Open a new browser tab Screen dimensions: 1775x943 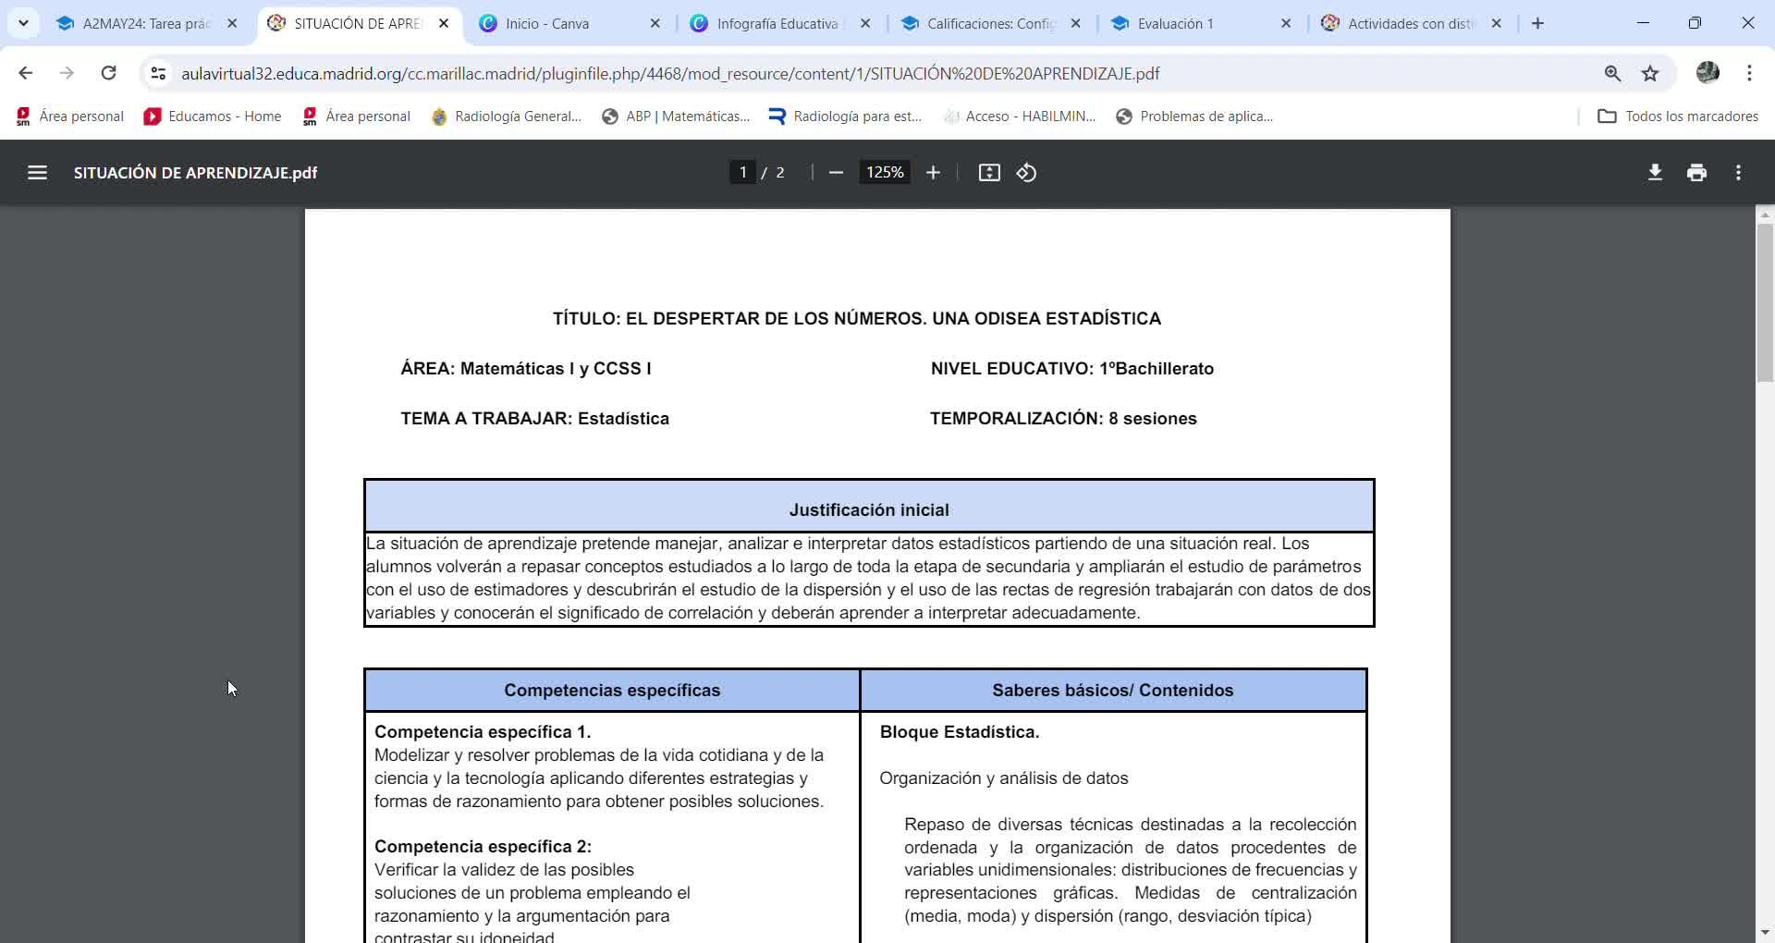pos(1537,24)
